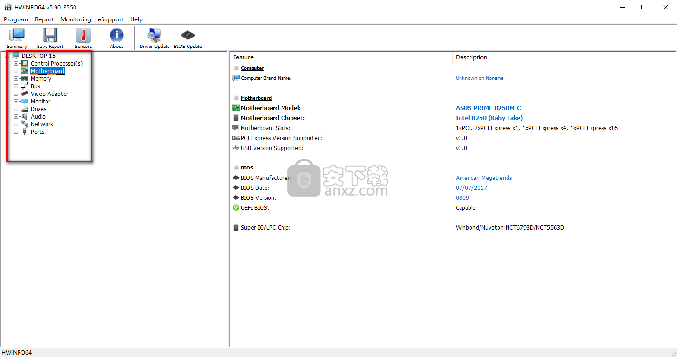The image size is (677, 357).
Task: Expand the Motherboard tree node
Action: click(16, 71)
